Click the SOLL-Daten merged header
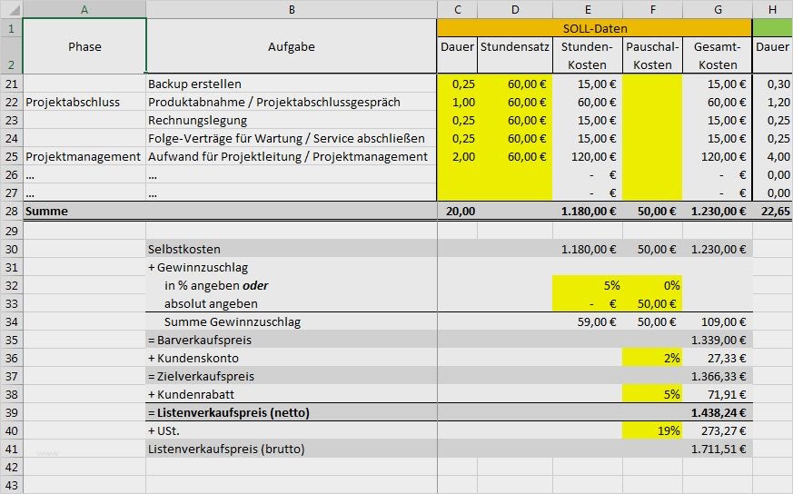Viewport: 793px width, 494px height. tap(595, 28)
